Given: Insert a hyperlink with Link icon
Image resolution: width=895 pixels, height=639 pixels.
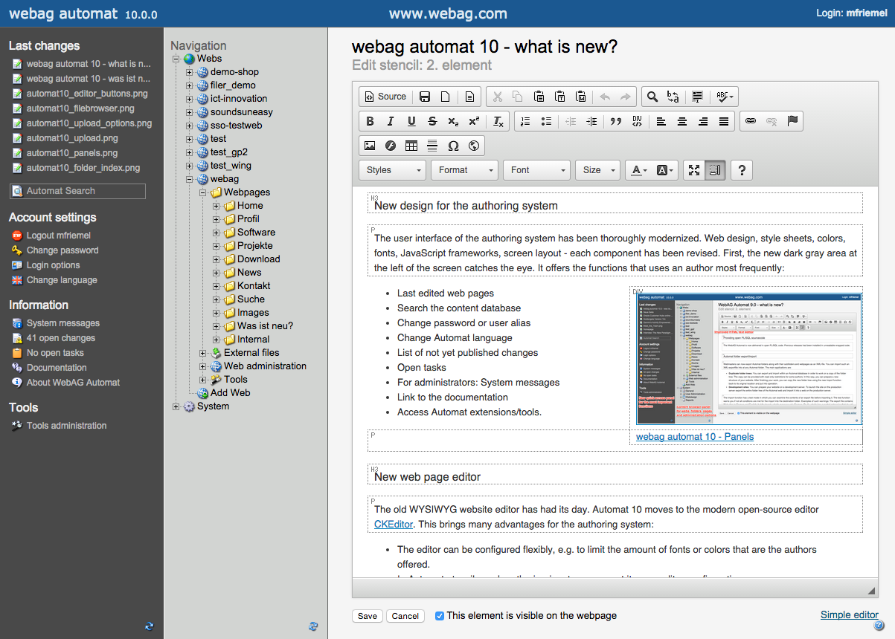Looking at the screenshot, I should pos(751,122).
